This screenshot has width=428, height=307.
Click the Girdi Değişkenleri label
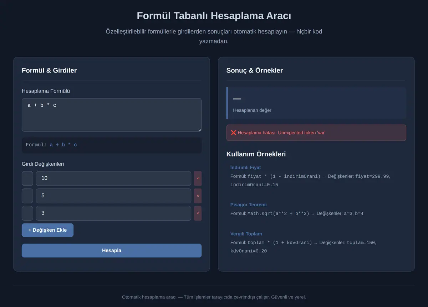43,164
